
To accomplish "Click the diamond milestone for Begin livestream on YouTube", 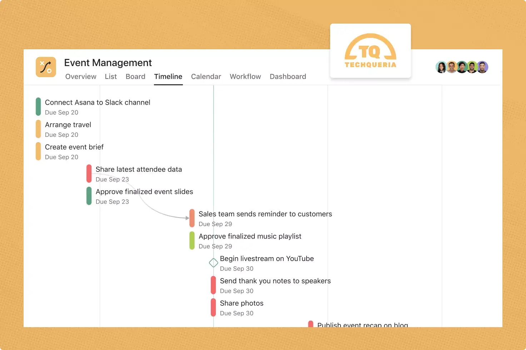I will 213,262.
